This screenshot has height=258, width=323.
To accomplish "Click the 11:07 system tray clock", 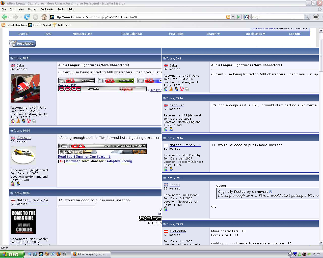I will click(x=316, y=254).
